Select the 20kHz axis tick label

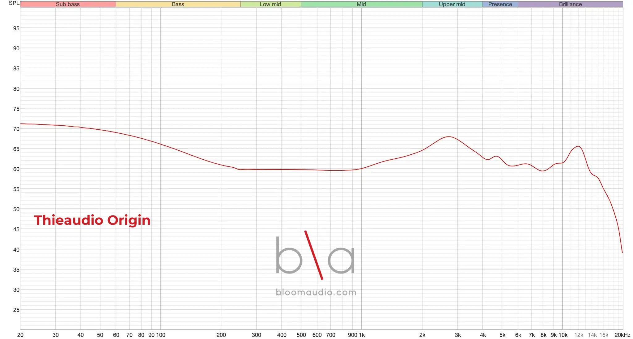[623, 335]
